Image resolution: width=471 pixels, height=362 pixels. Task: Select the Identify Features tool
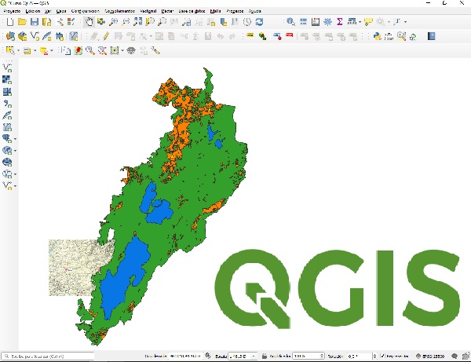(x=290, y=22)
